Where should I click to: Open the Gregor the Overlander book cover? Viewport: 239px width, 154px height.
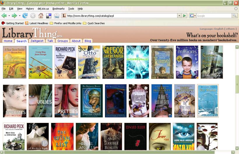(113, 62)
